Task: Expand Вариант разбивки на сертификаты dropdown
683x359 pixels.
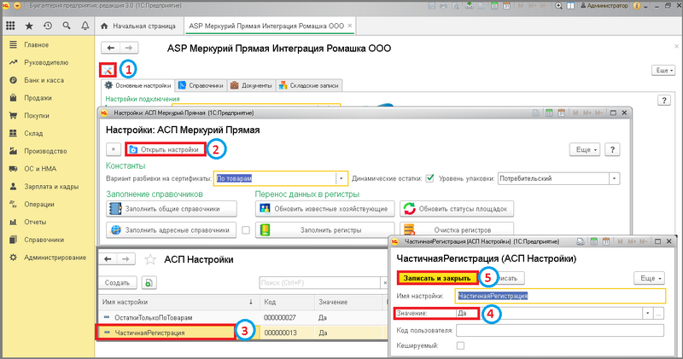Action: coord(341,178)
